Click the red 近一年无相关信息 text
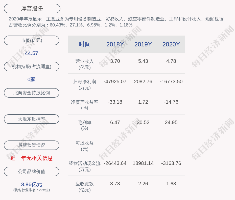This screenshot has height=200, width=235. point(32,158)
